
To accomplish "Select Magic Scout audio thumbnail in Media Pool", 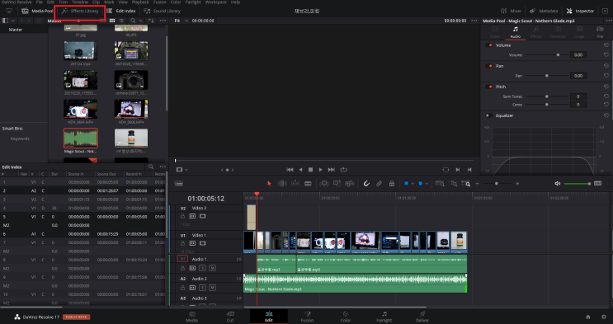I will (81, 138).
